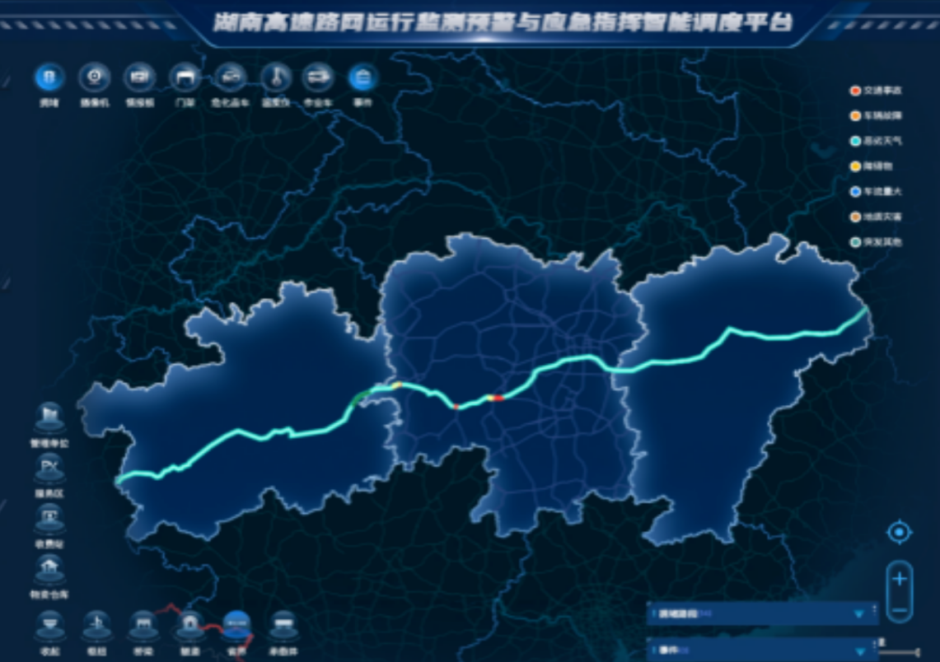
Task: Select the 服务区 service area icon
Action: pyautogui.click(x=49, y=469)
